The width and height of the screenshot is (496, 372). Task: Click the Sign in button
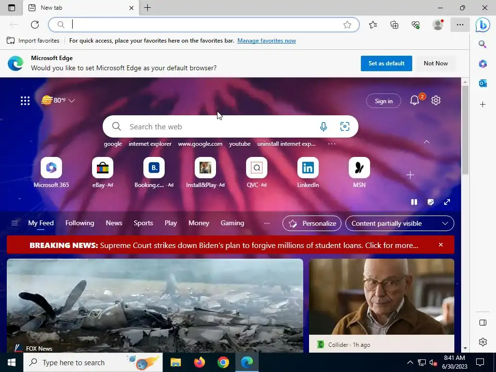coord(384,101)
